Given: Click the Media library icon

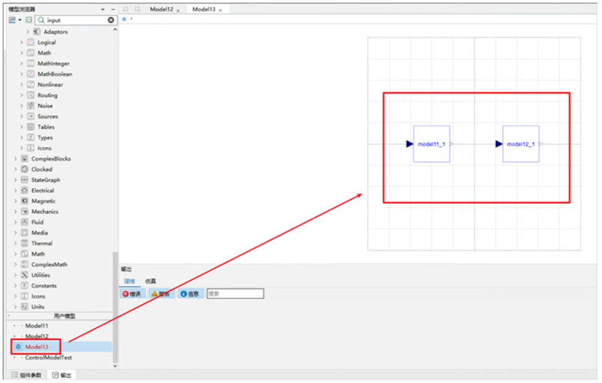Looking at the screenshot, I should point(24,233).
